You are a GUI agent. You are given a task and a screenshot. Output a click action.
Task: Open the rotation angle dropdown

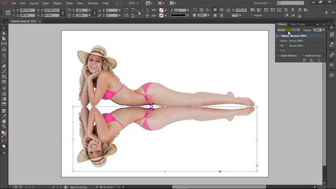click(x=119, y=10)
